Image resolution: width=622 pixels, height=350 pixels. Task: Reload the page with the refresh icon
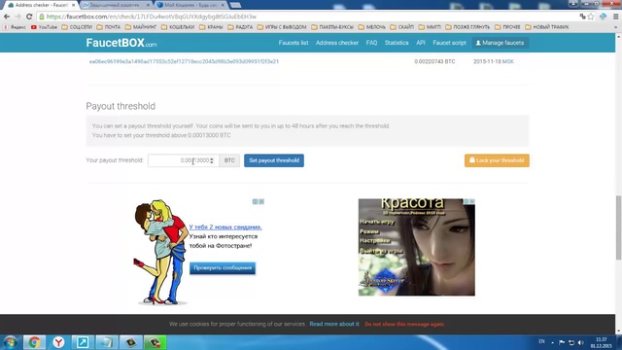(29, 17)
